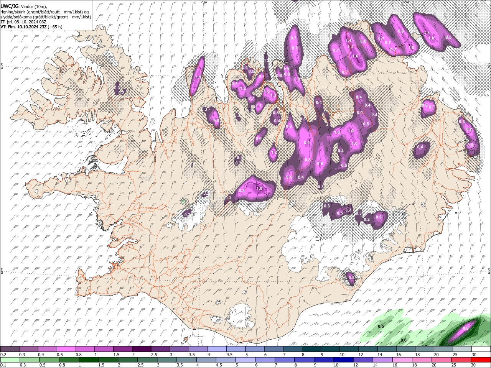The height and width of the screenshot is (368, 491).
Task: Click the 15W longitude label at top
Action: click(x=406, y=2)
